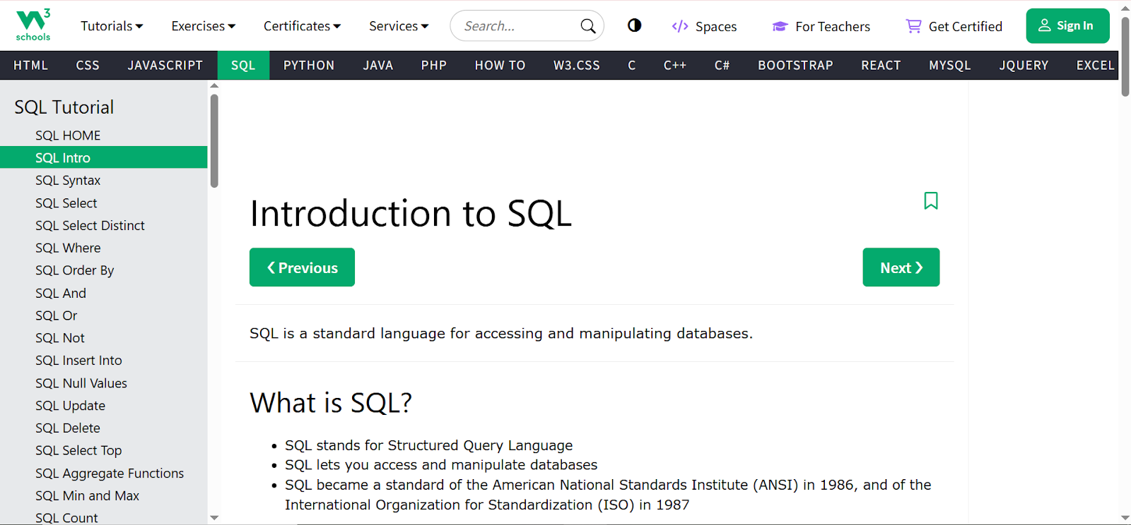Click the Get Certified cart icon
1131x525 pixels.
(x=913, y=26)
